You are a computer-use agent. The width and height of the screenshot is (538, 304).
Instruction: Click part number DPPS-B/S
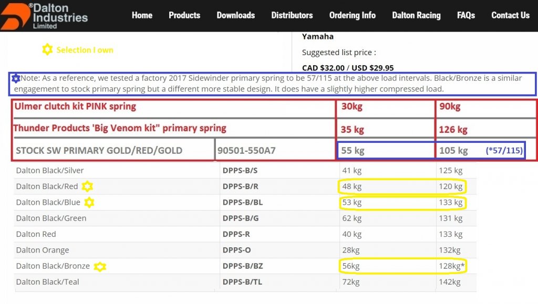(240, 171)
